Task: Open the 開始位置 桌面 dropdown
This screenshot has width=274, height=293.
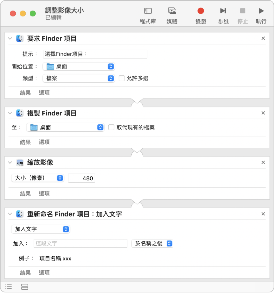Action: click(x=79, y=67)
